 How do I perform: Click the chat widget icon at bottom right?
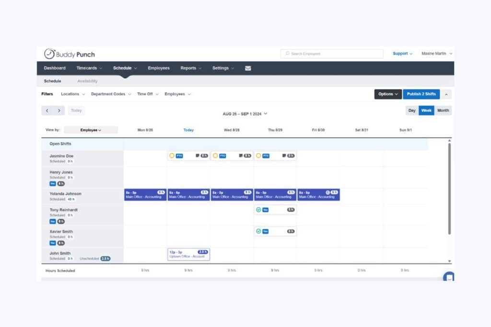coord(449,277)
